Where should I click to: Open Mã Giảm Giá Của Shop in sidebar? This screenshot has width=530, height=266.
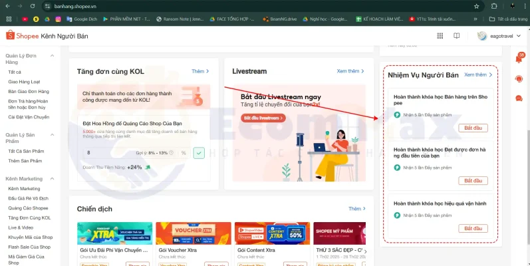point(26,259)
